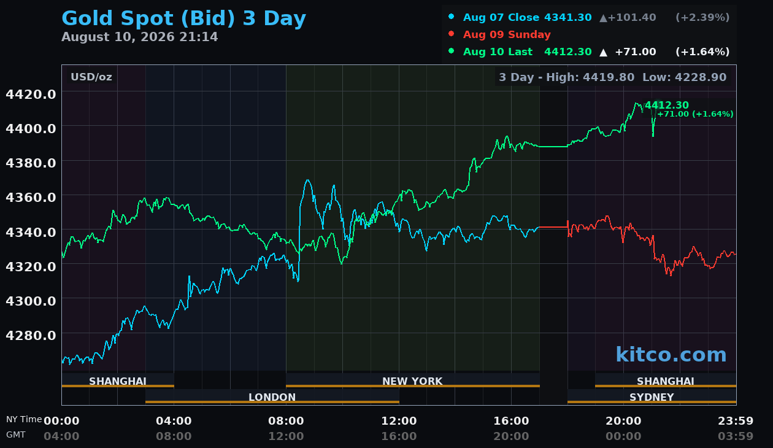Click the 3 Day High/Low summary box
This screenshot has height=448, width=773.
[x=612, y=77]
